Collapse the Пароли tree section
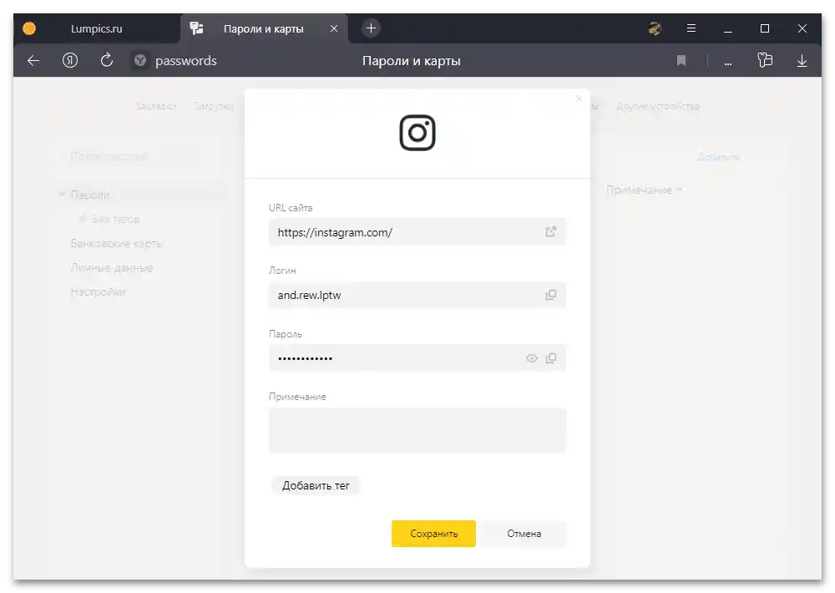Image resolution: width=835 pixels, height=593 pixels. click(x=61, y=195)
